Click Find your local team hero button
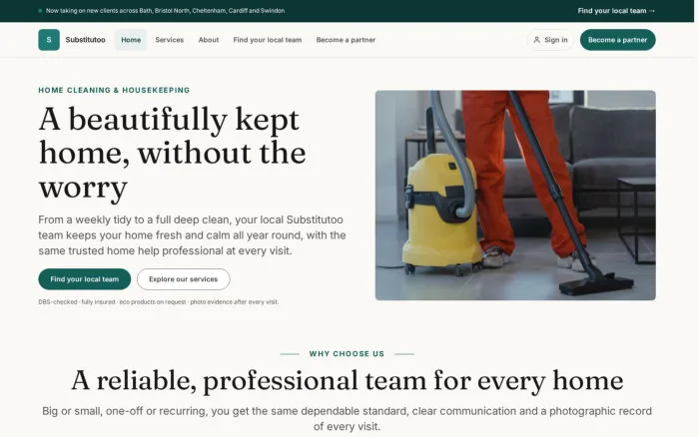Viewport: 699px width, 437px height. [x=85, y=278]
